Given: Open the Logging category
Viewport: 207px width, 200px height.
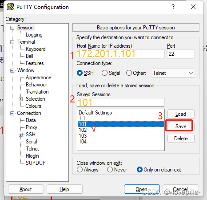Looking at the screenshot, I should 34,35.
